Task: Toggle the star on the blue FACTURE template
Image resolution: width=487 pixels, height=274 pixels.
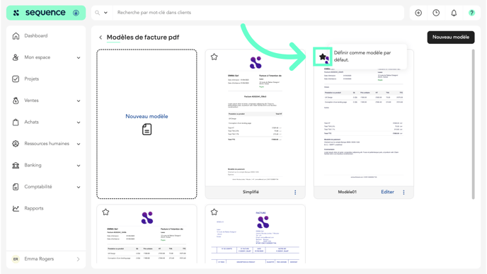Action: tap(214, 212)
